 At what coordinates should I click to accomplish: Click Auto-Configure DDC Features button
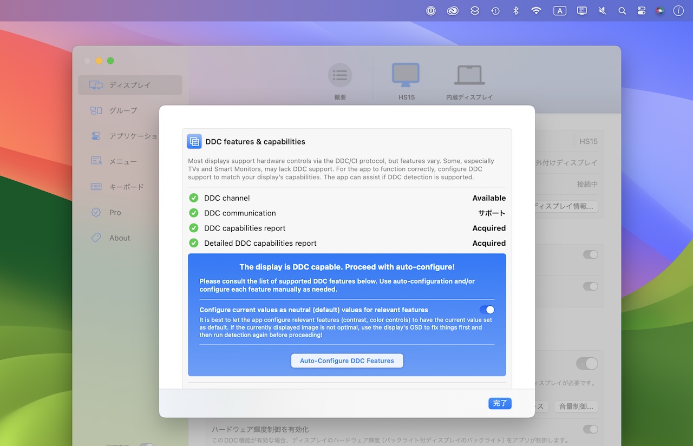[347, 360]
